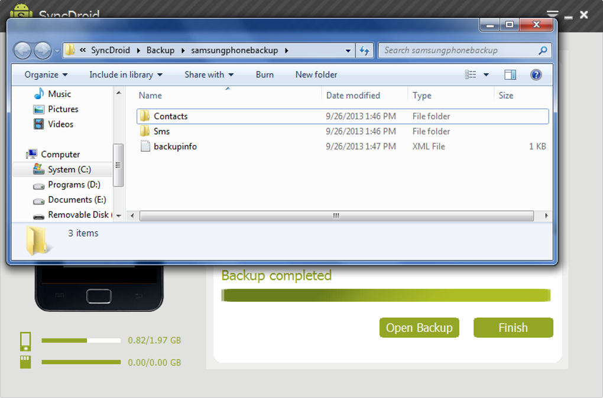This screenshot has height=398, width=603.
Task: Select Documents (E:) drive
Action: pyautogui.click(x=70, y=200)
